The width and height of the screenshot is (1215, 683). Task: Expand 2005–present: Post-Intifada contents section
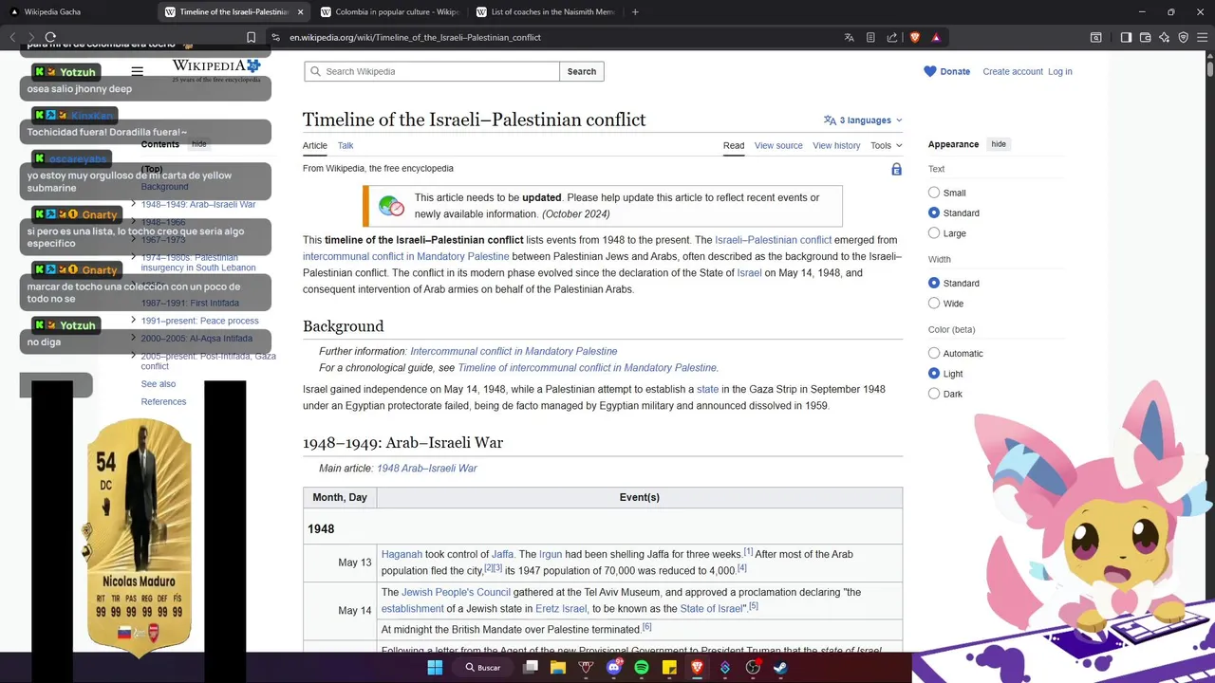pos(134,356)
